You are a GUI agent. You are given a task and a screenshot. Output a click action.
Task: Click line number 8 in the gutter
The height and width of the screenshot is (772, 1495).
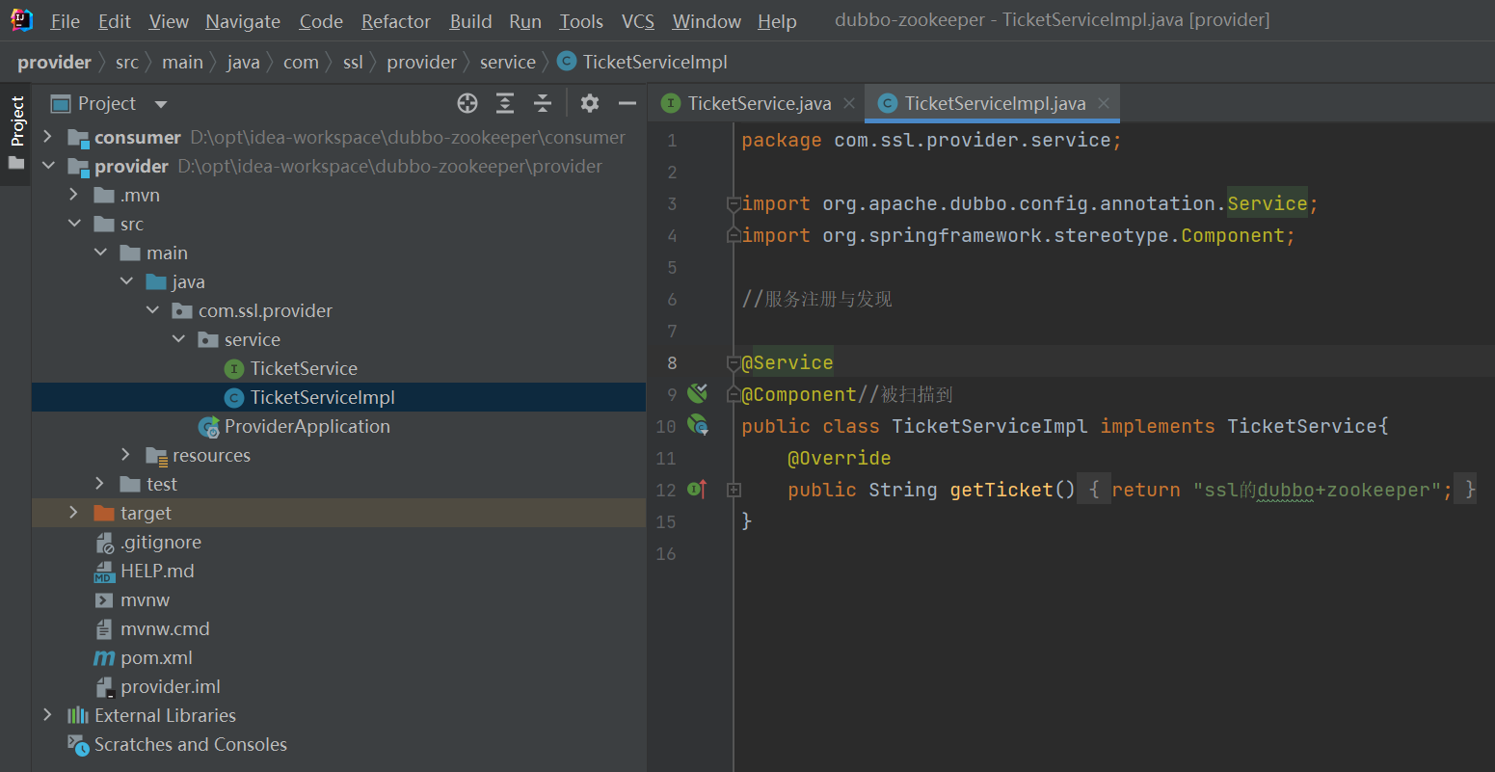(x=671, y=362)
